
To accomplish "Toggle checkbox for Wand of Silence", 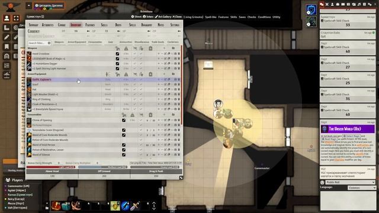I will (x=124, y=154).
